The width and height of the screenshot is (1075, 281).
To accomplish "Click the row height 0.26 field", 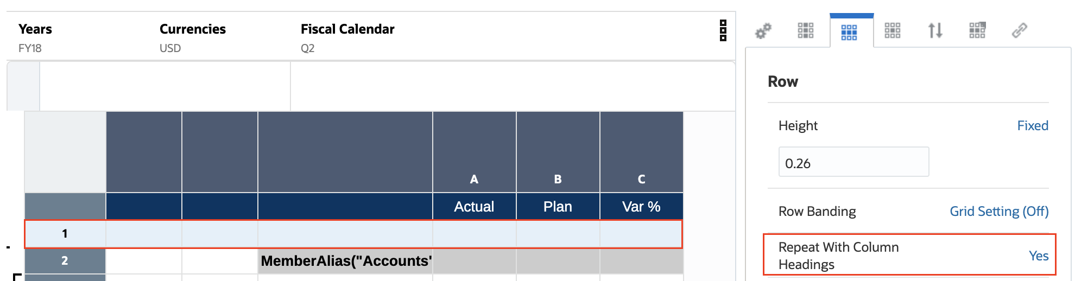I will click(853, 162).
